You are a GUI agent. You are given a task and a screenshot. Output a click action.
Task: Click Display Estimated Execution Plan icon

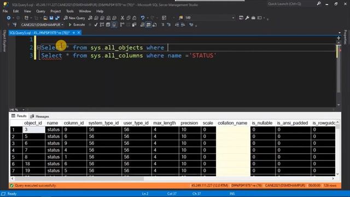point(102,25)
